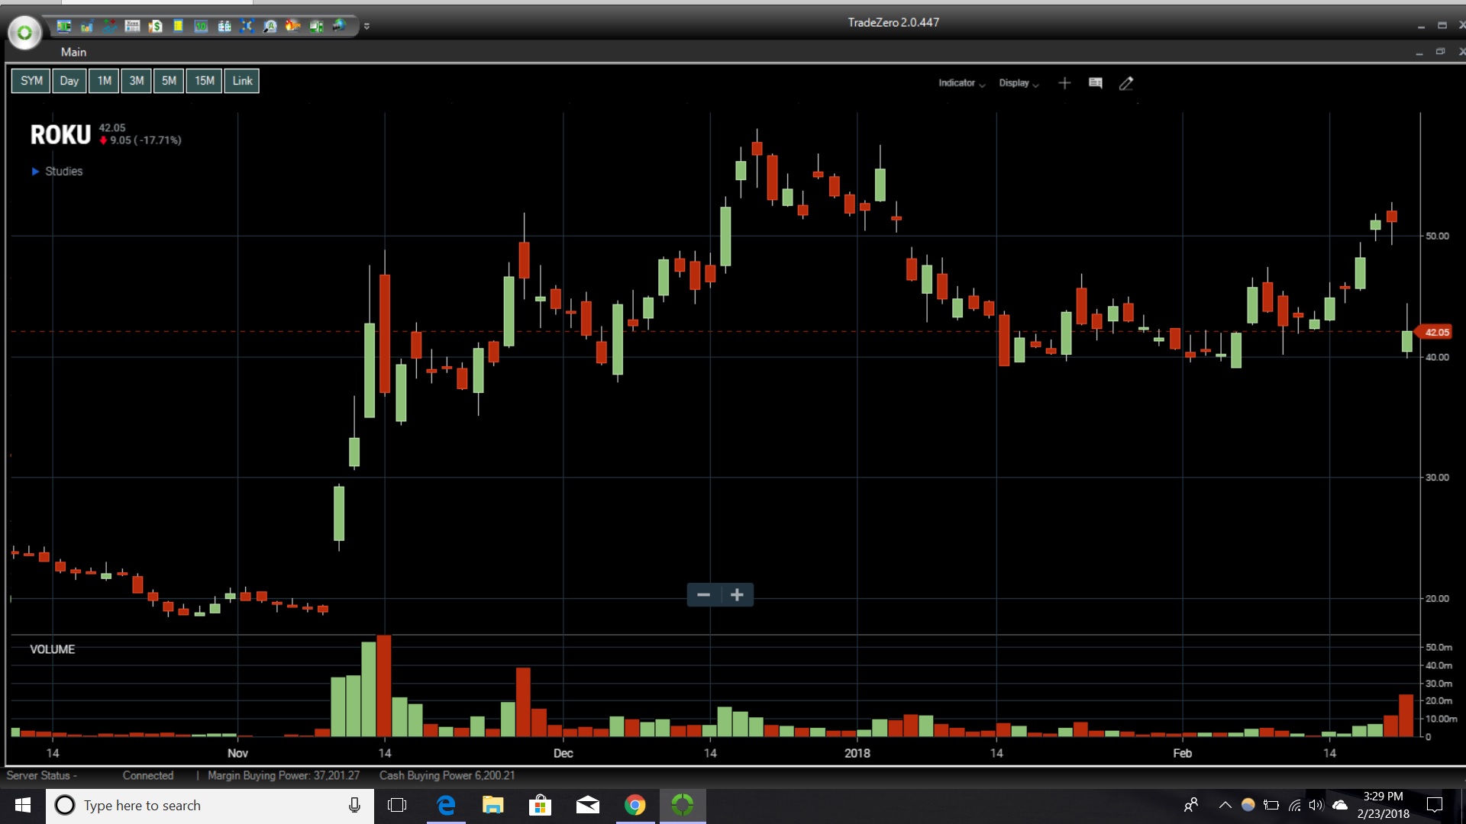Open Mail app from taskbar
This screenshot has height=824, width=1466.
[587, 806]
